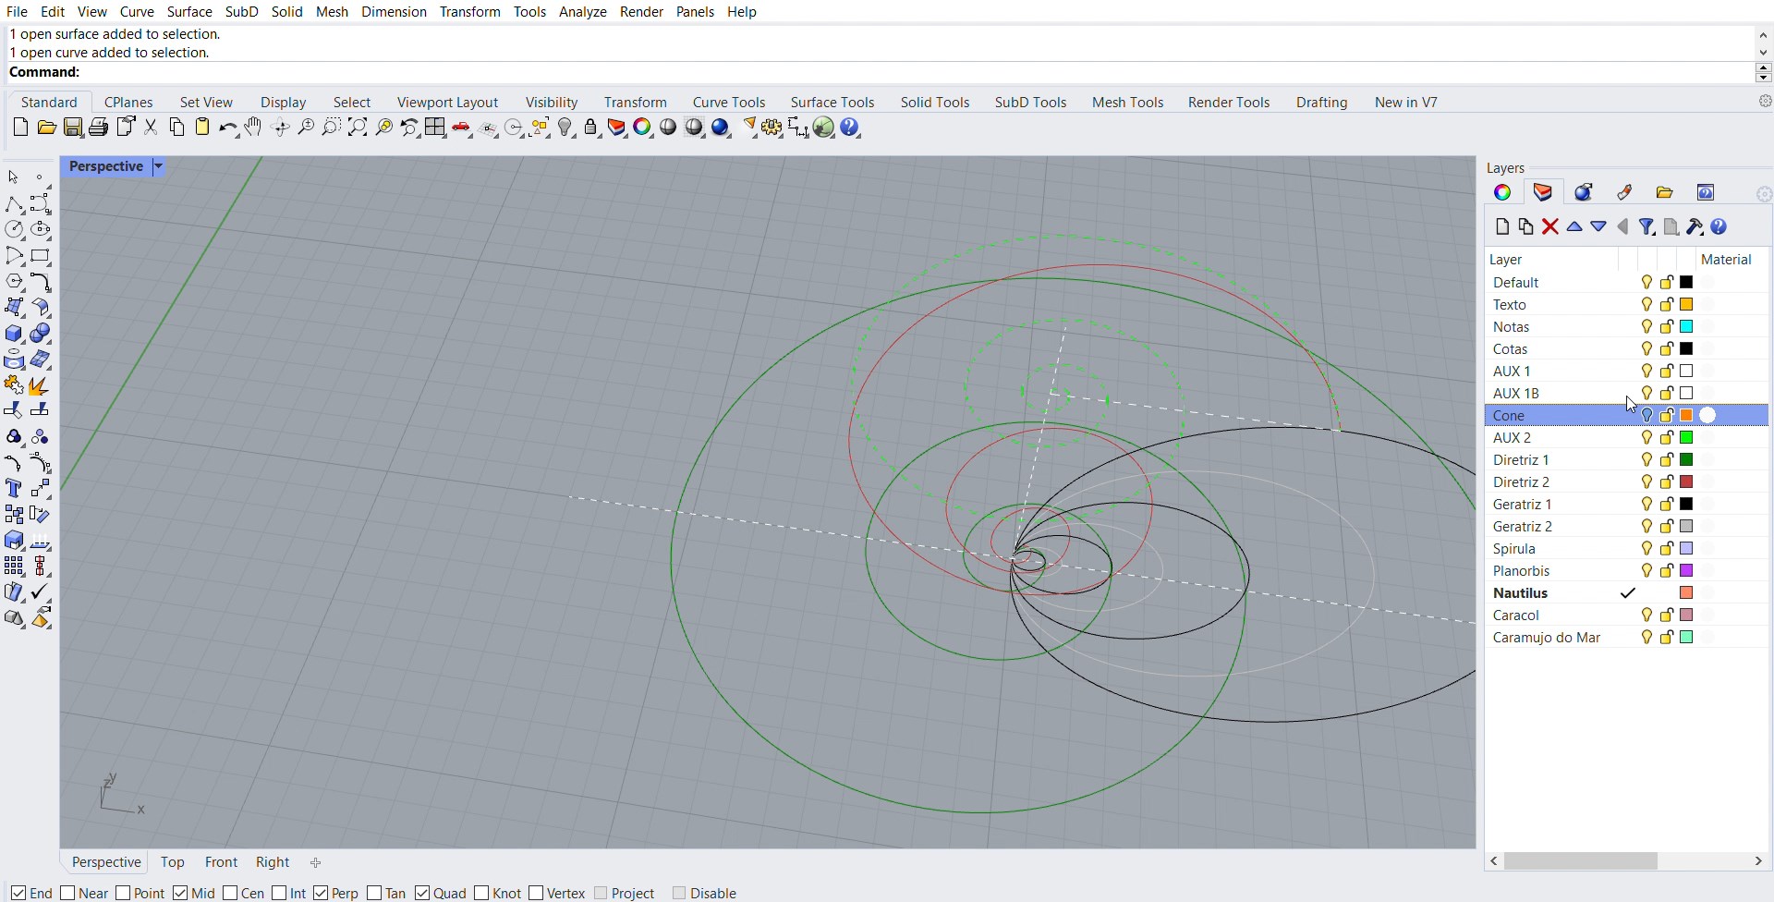Open Layers panel tools hammer icon
This screenshot has width=1774, height=902.
coord(1695,226)
